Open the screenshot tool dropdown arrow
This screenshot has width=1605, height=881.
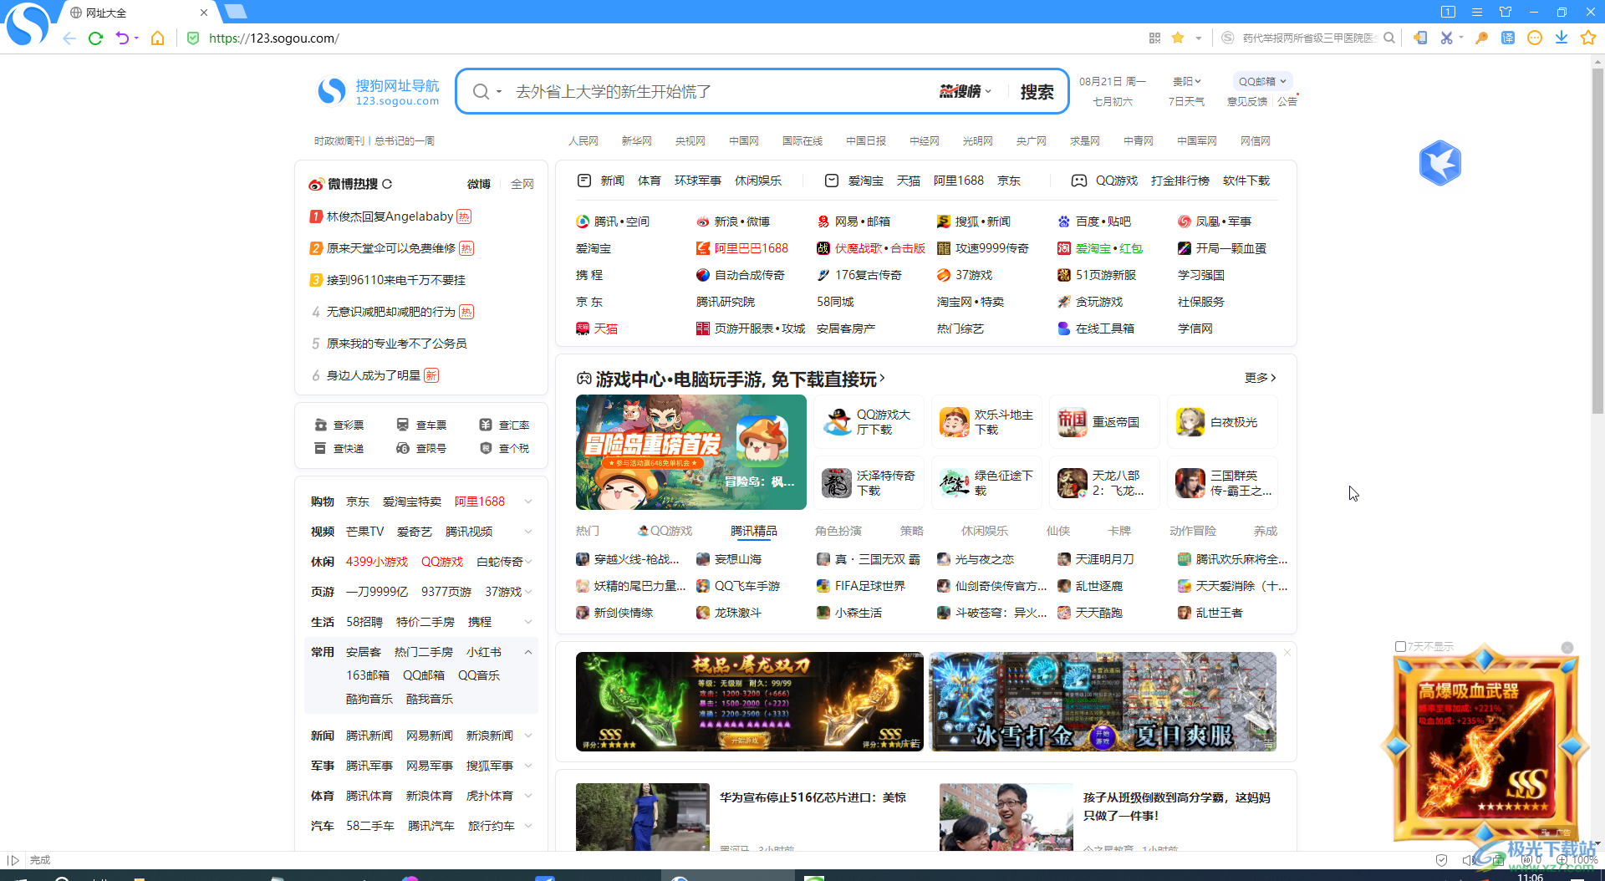tap(1461, 38)
